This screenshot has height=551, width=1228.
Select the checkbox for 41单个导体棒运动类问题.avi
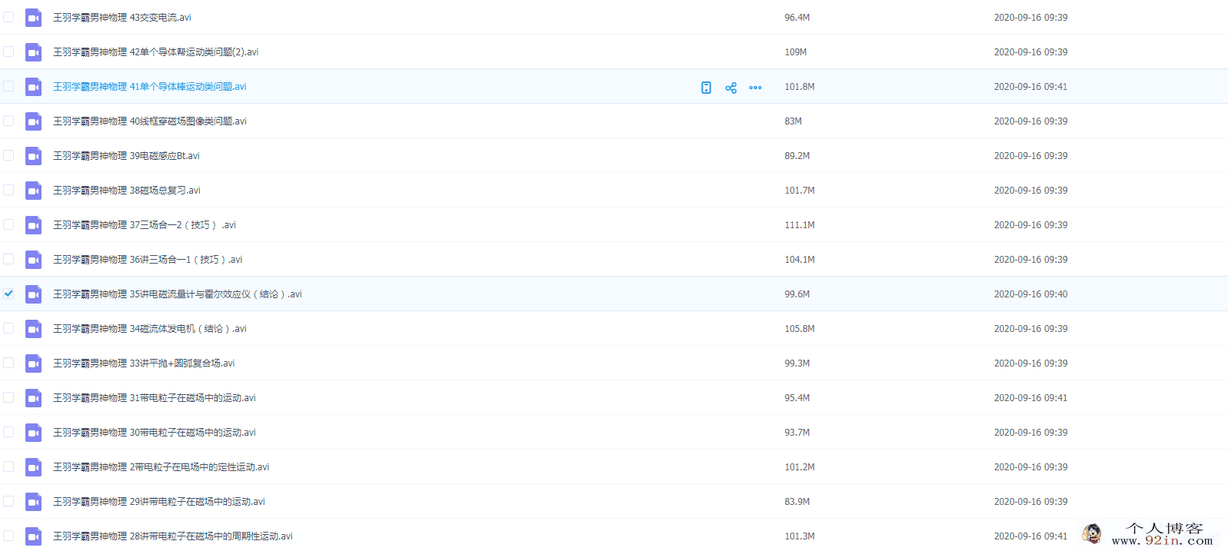pyautogui.click(x=8, y=86)
